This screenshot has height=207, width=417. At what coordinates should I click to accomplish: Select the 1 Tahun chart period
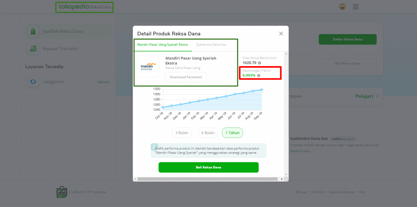(x=233, y=133)
